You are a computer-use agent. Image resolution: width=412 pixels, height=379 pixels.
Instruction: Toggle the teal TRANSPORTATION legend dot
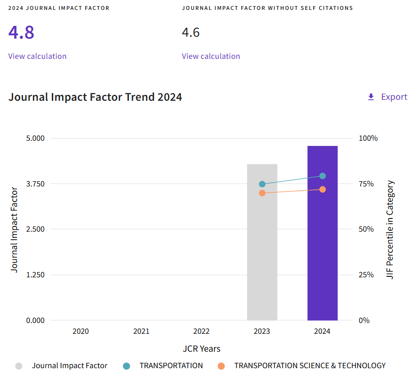(126, 366)
